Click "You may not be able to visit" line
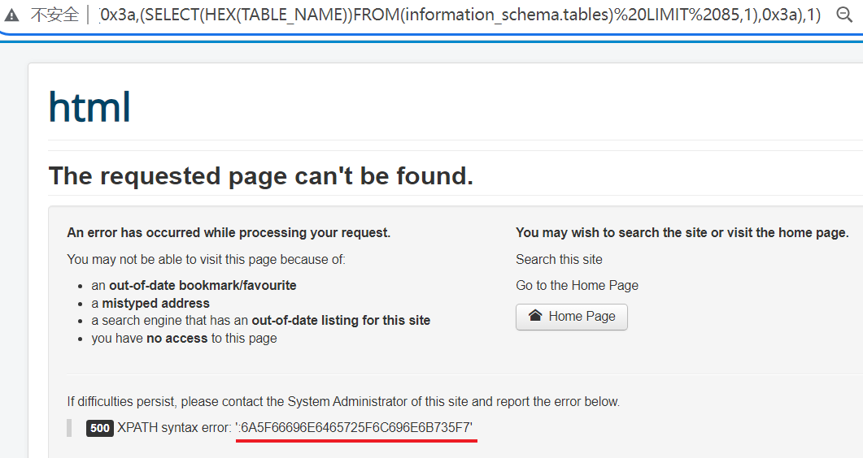This screenshot has width=863, height=458. point(206,259)
